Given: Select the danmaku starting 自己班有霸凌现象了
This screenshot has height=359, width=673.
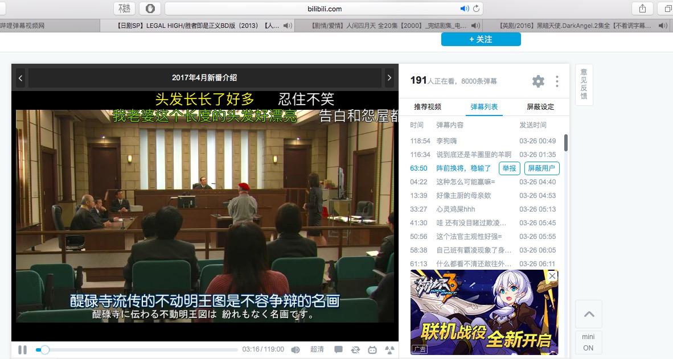Looking at the screenshot, I should (x=484, y=250).
